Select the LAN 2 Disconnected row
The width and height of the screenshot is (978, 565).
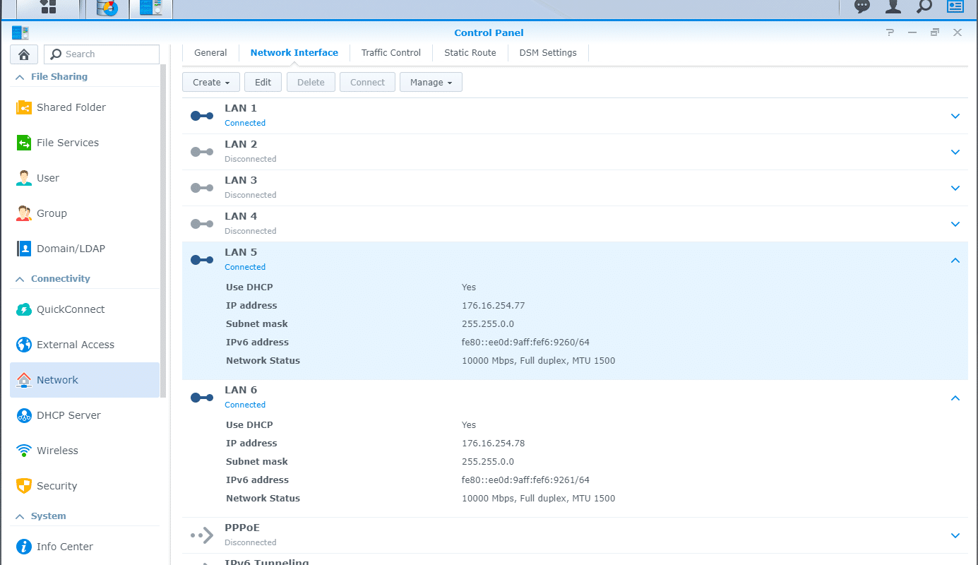[x=575, y=152]
